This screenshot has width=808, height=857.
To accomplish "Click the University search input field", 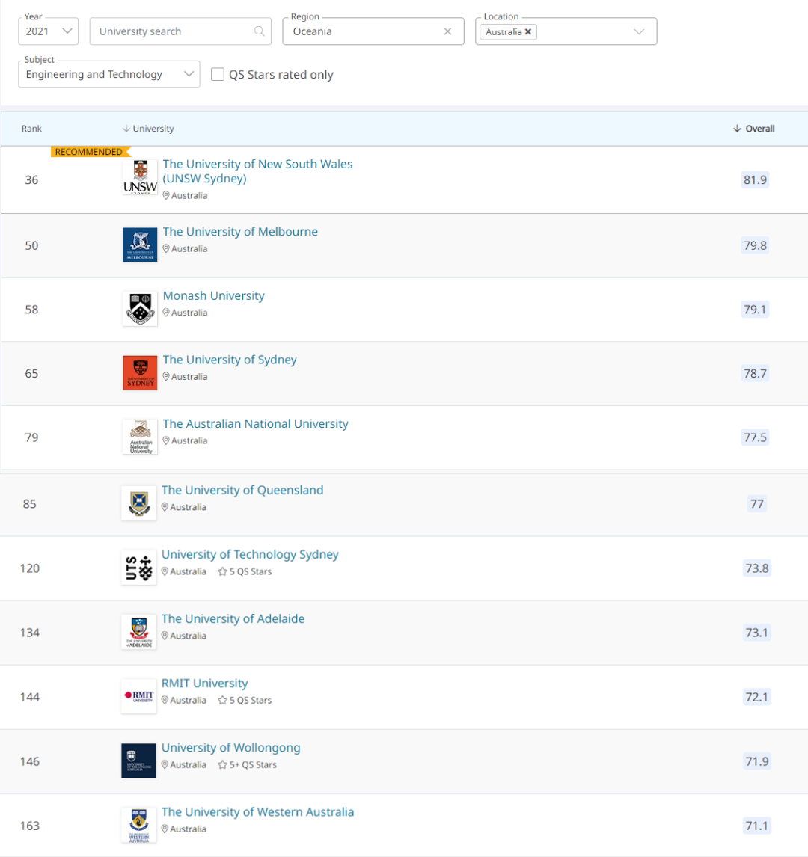I will (180, 31).
